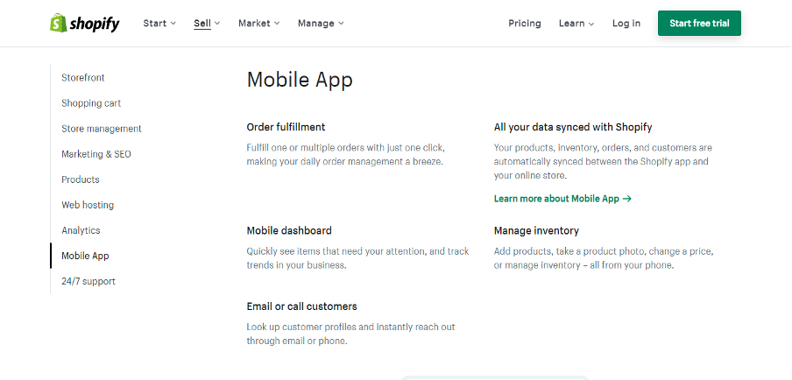Expand the Manage menu

[x=321, y=24]
